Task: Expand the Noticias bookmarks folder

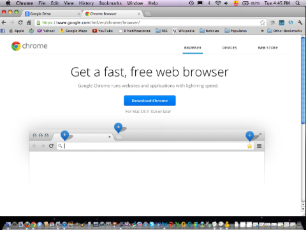Action: pyautogui.click(x=209, y=31)
